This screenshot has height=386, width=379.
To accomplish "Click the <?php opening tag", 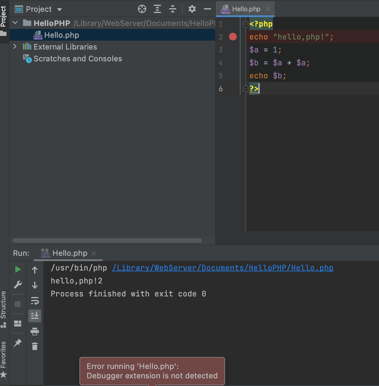I will [x=261, y=24].
